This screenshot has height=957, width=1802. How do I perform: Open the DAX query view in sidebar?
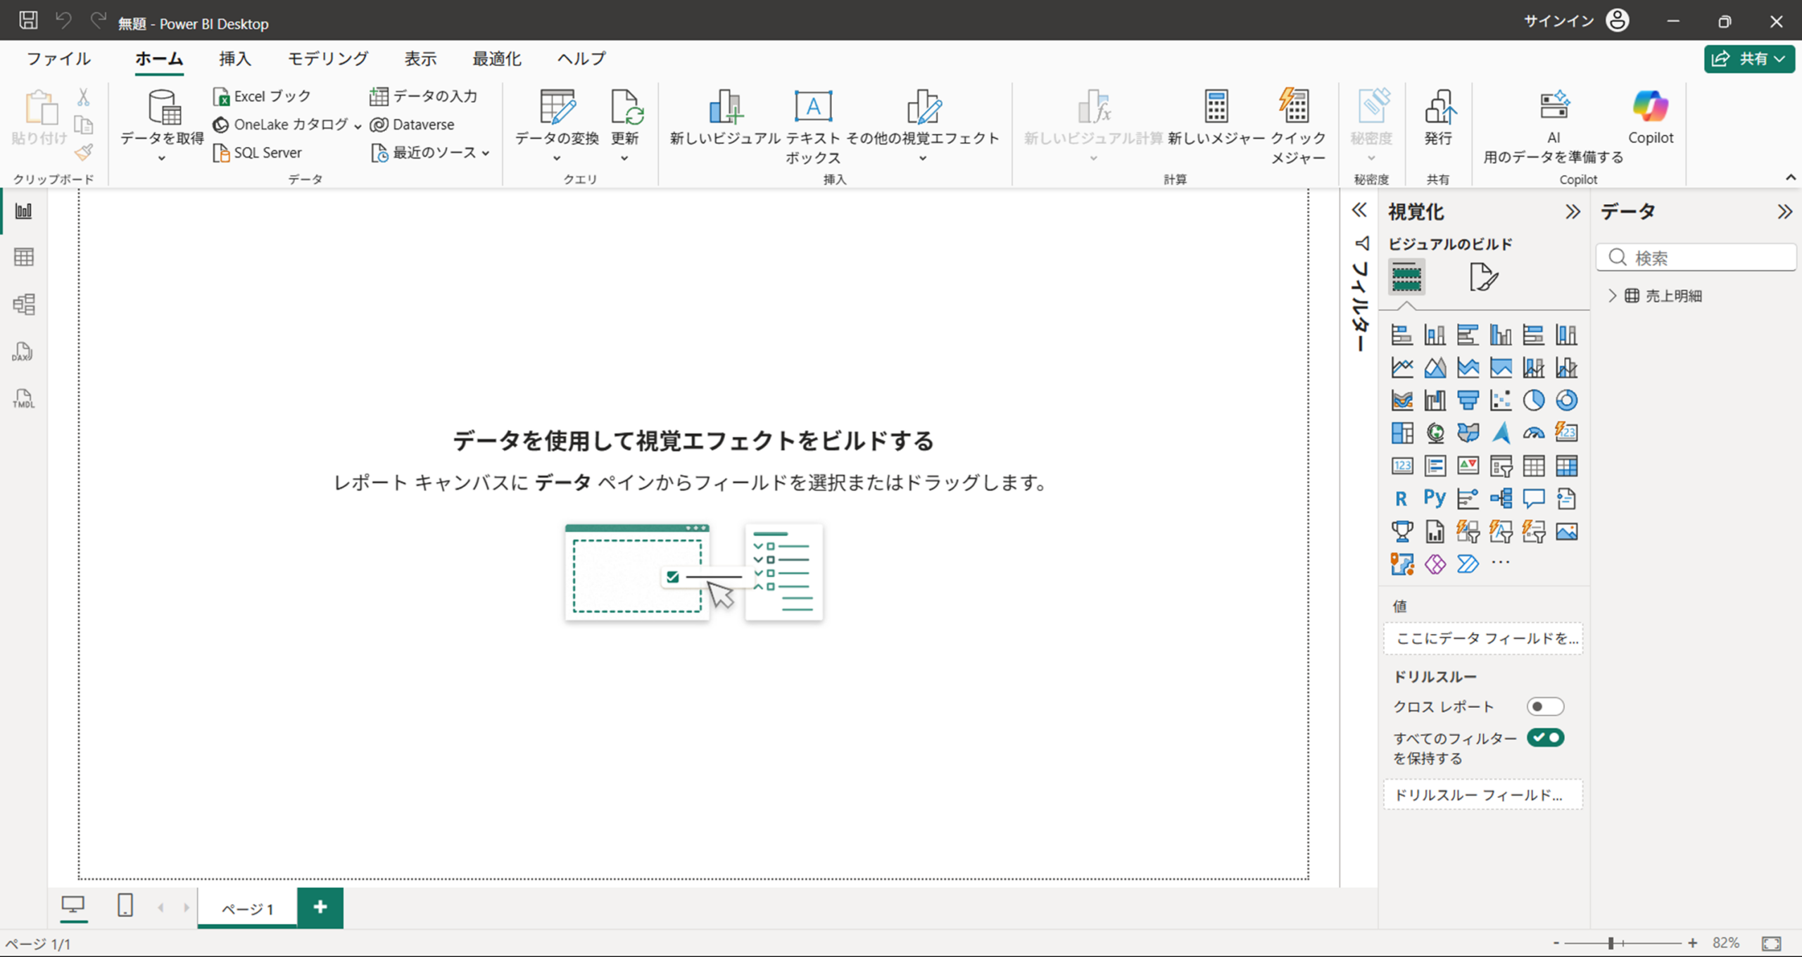pos(23,351)
